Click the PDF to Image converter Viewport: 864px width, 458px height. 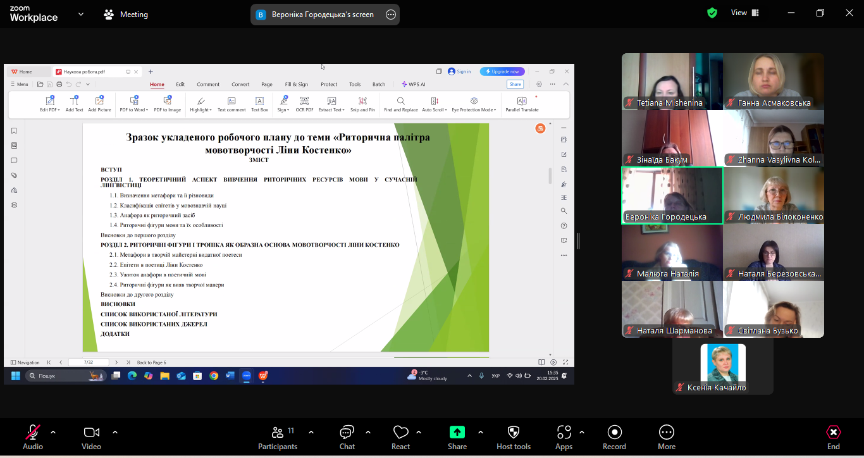point(168,104)
